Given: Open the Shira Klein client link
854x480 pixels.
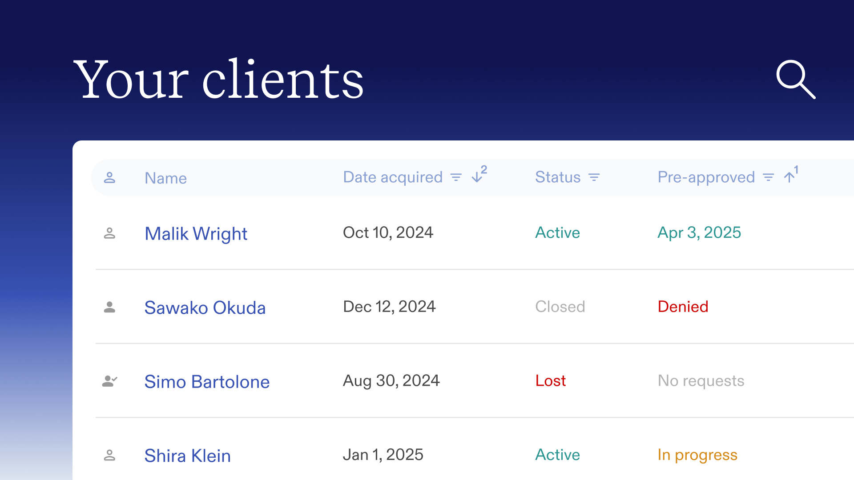Looking at the screenshot, I should (x=188, y=456).
